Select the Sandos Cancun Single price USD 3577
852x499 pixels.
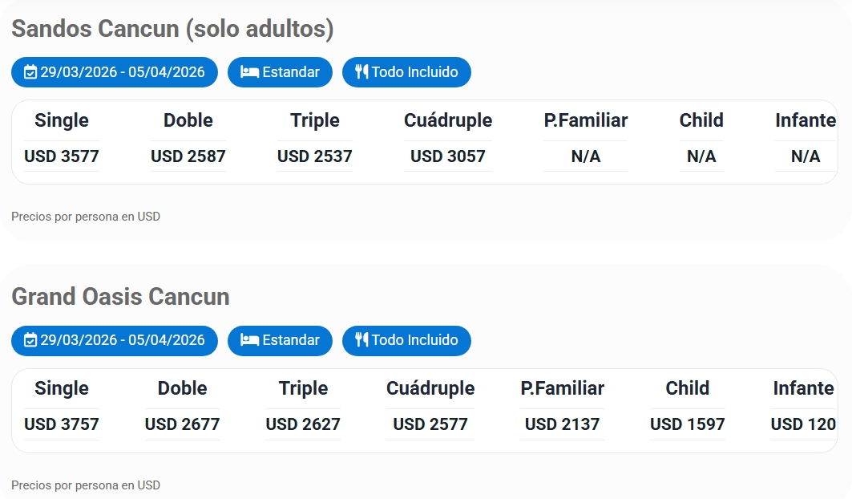[62, 156]
